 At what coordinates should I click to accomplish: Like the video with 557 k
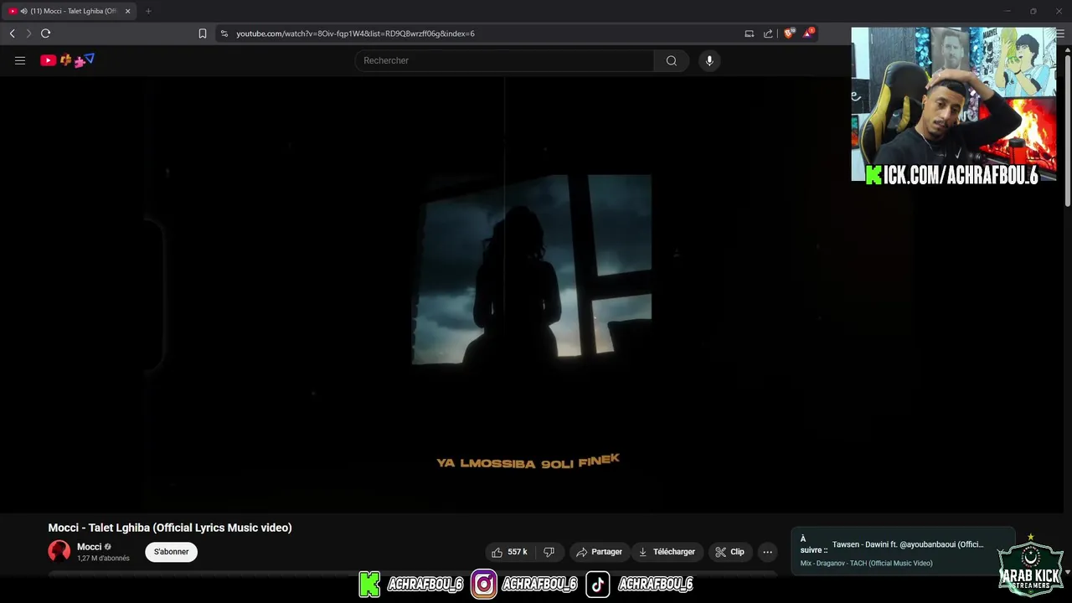pos(509,552)
